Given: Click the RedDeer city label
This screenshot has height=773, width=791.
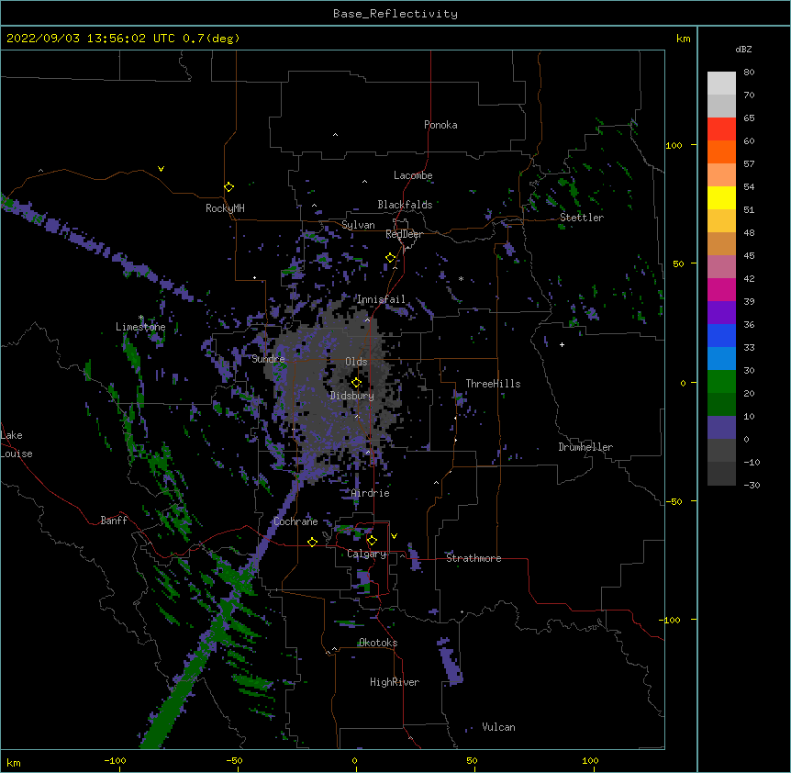Looking at the screenshot, I should (404, 234).
